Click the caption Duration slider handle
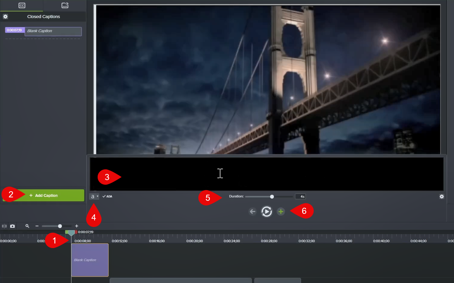Image resolution: width=454 pixels, height=283 pixels. (x=272, y=197)
